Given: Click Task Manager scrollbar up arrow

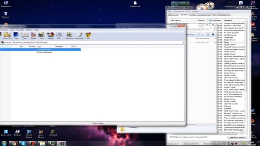Looking at the screenshot, I should click(x=246, y=20).
